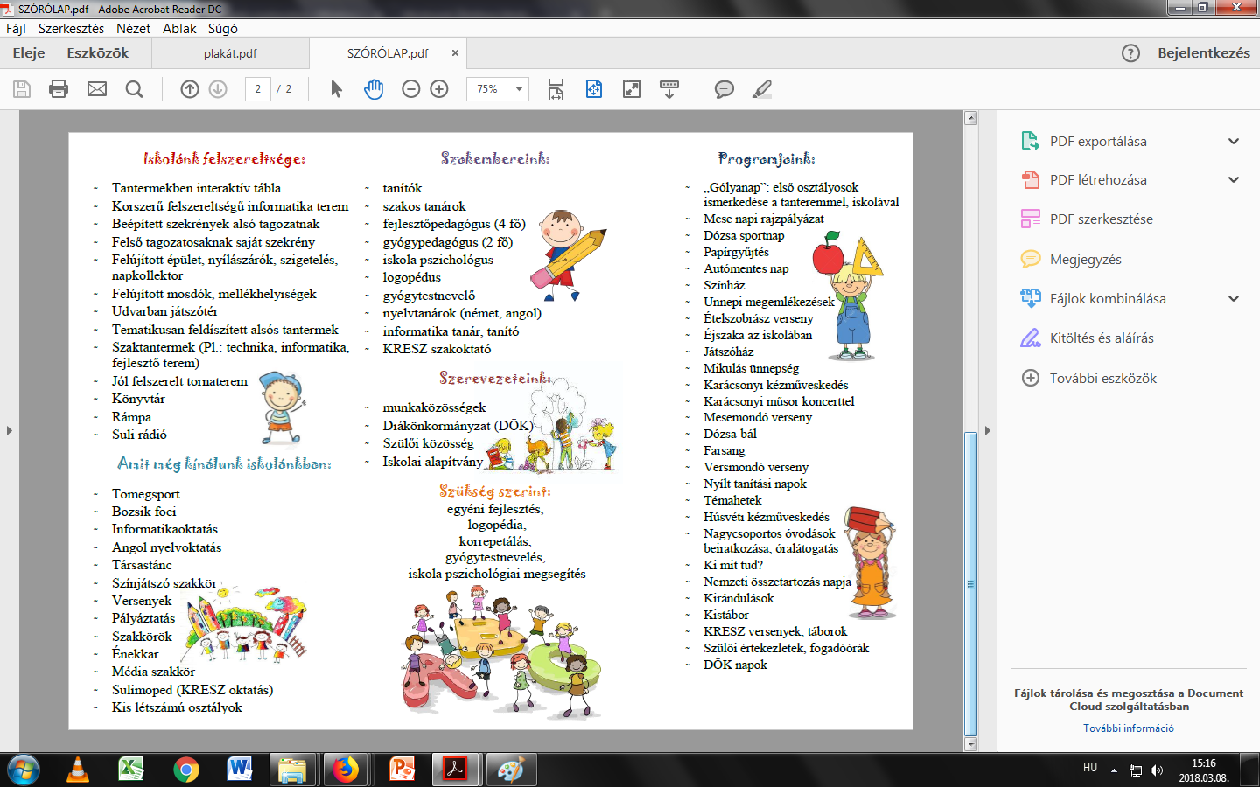Switch to the plakát.pdf tab
Screen dimensions: 1260x787
(230, 53)
